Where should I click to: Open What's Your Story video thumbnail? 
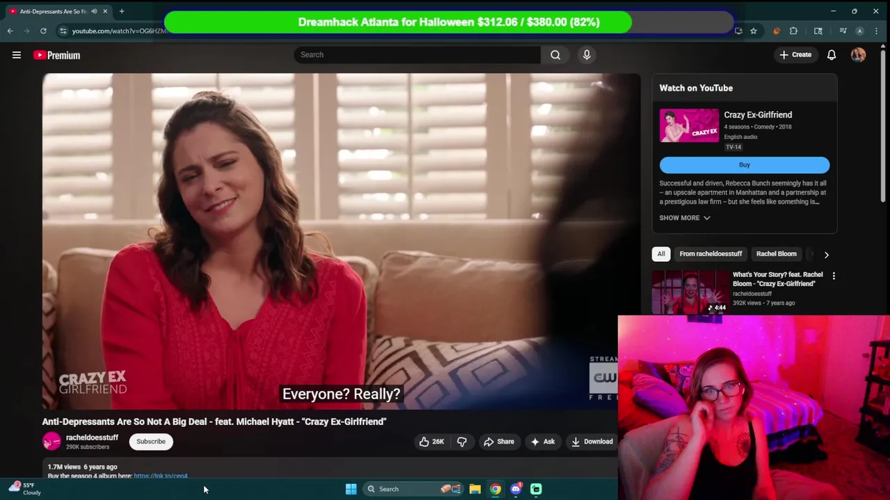[690, 292]
